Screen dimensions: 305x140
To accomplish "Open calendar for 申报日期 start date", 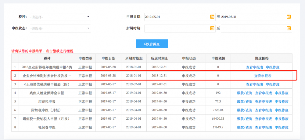I will (212, 17).
